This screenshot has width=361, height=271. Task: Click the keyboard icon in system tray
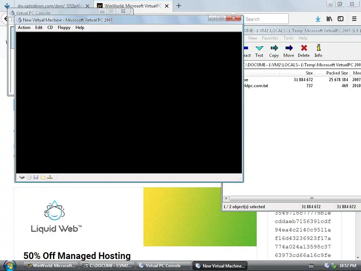click(311, 266)
